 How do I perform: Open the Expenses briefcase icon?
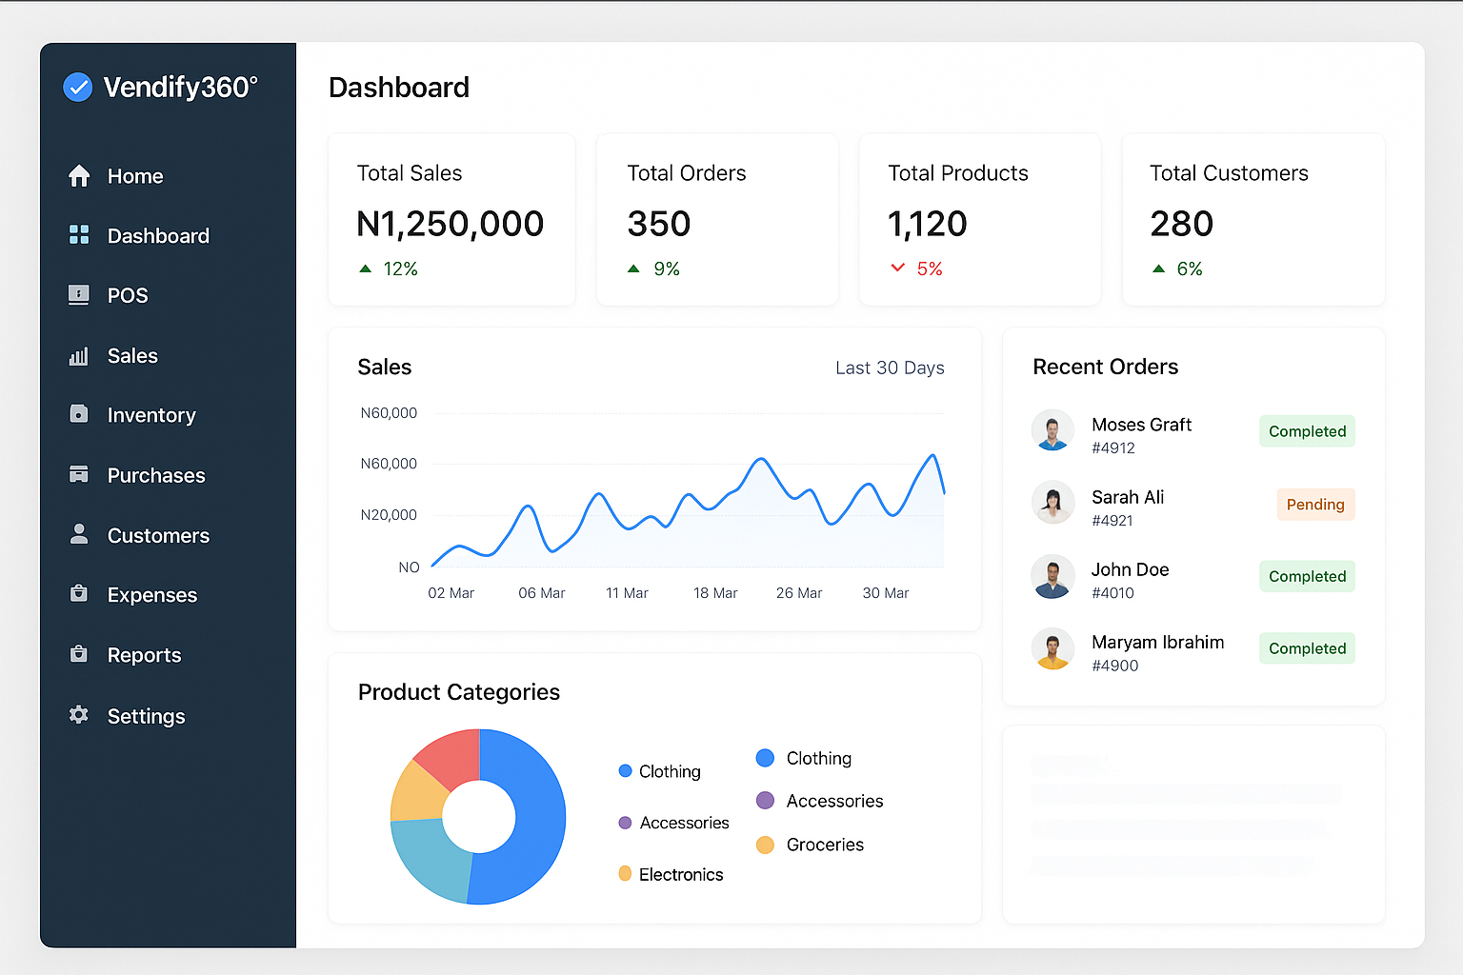[x=78, y=594]
